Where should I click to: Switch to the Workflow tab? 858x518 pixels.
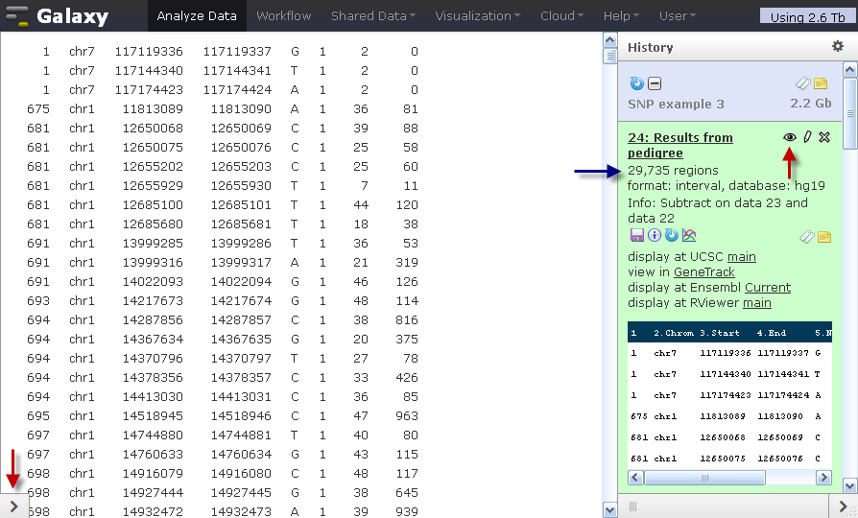tap(283, 16)
